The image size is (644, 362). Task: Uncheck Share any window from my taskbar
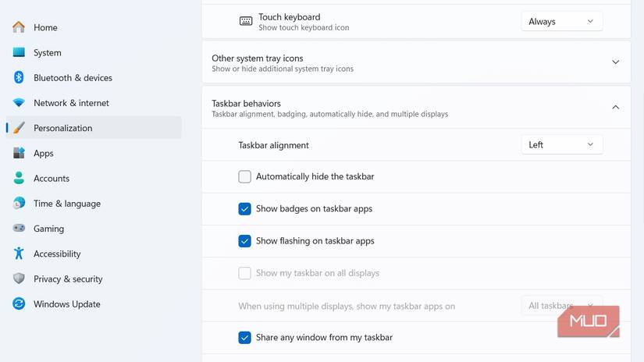245,338
